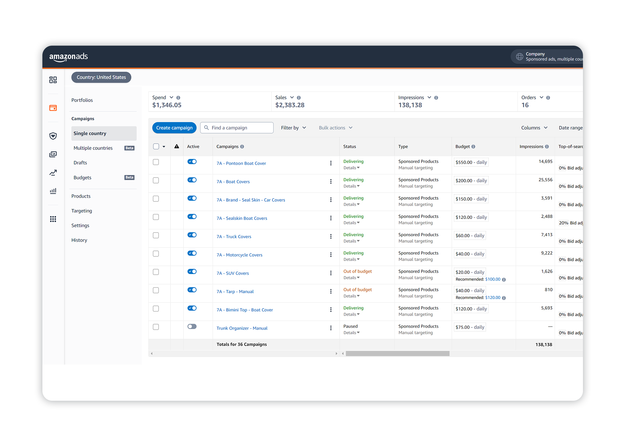The image size is (626, 447).
Task: Click the Create campaign button
Action: [x=174, y=127]
